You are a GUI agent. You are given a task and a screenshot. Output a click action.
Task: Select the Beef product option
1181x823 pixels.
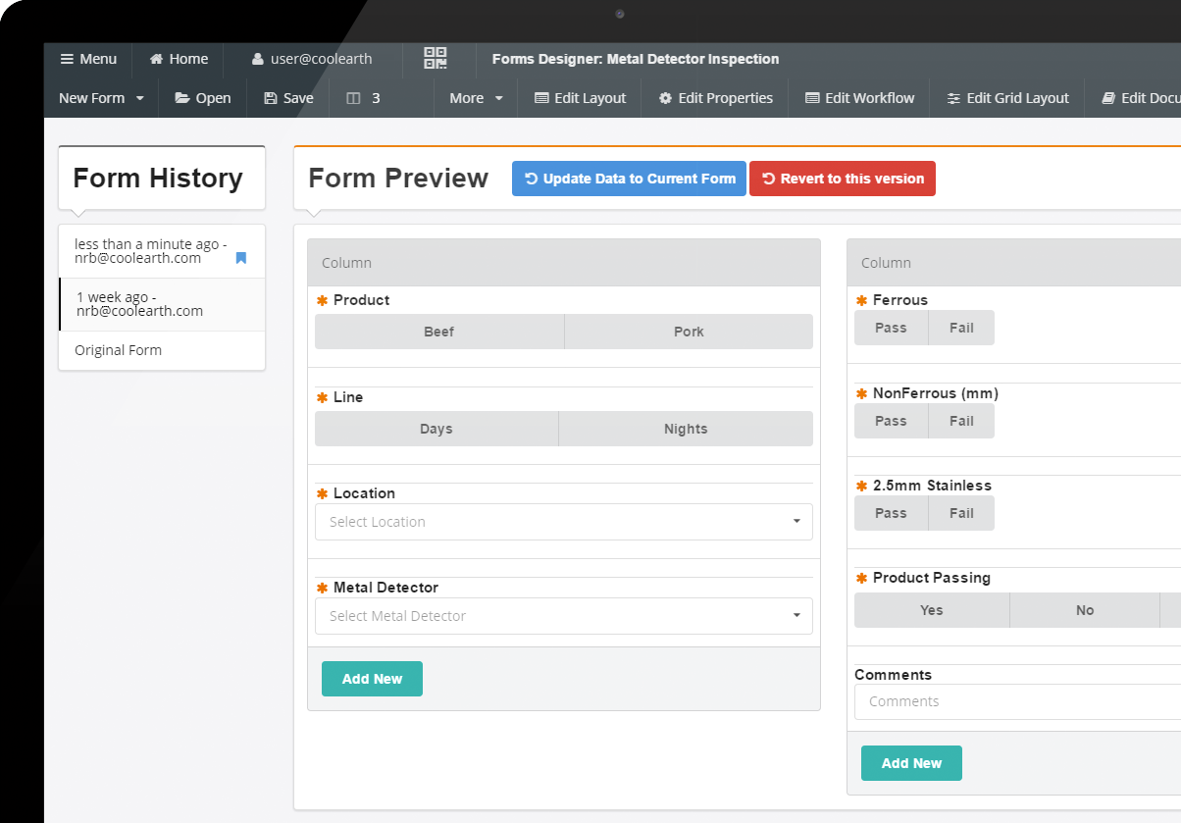click(439, 332)
